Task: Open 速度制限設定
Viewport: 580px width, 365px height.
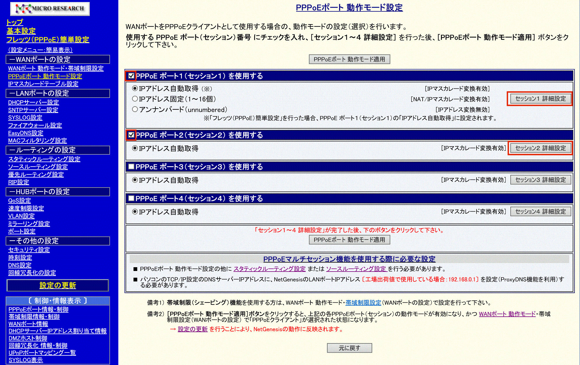Action: (x=26, y=208)
